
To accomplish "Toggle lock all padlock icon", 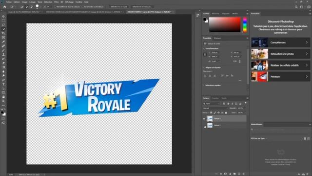I will click(x=226, y=113).
